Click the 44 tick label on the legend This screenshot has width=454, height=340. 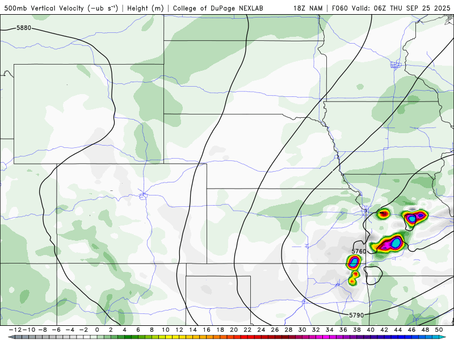point(398,330)
